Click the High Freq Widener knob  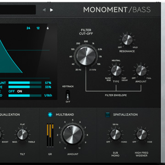click(x=142, y=135)
